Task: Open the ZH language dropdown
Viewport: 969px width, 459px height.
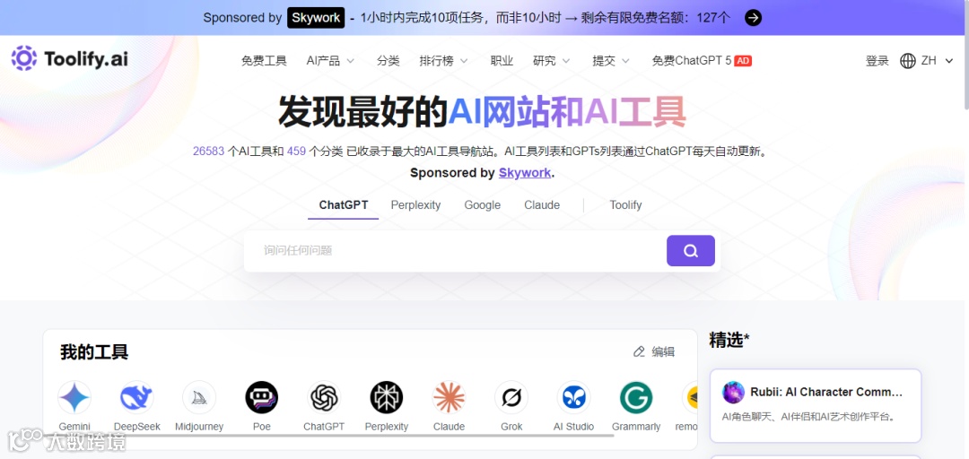Action: pos(938,61)
